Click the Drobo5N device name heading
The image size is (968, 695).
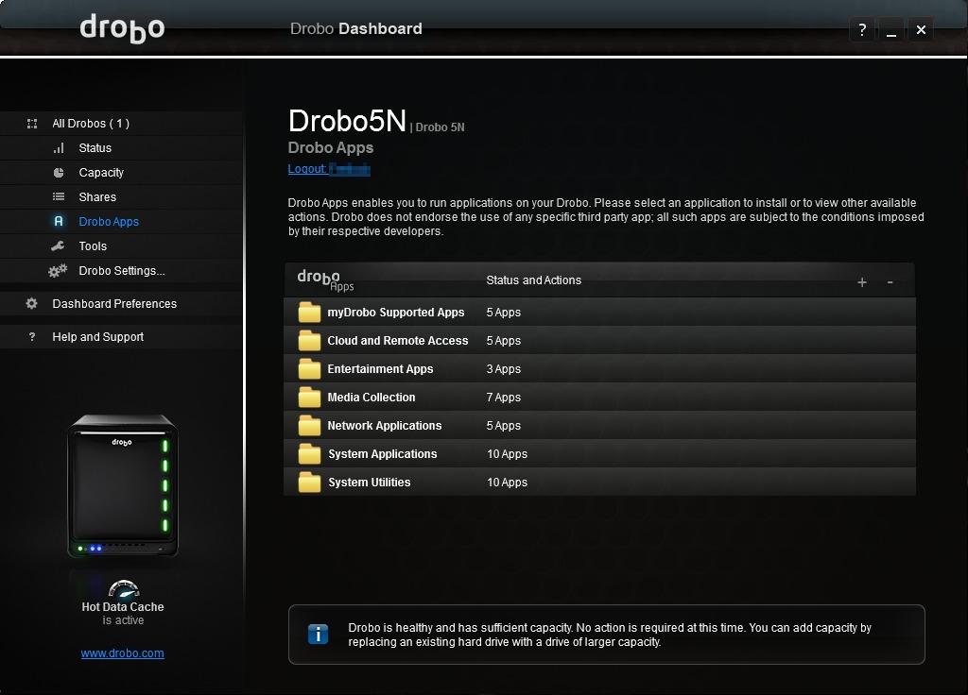[x=347, y=121]
